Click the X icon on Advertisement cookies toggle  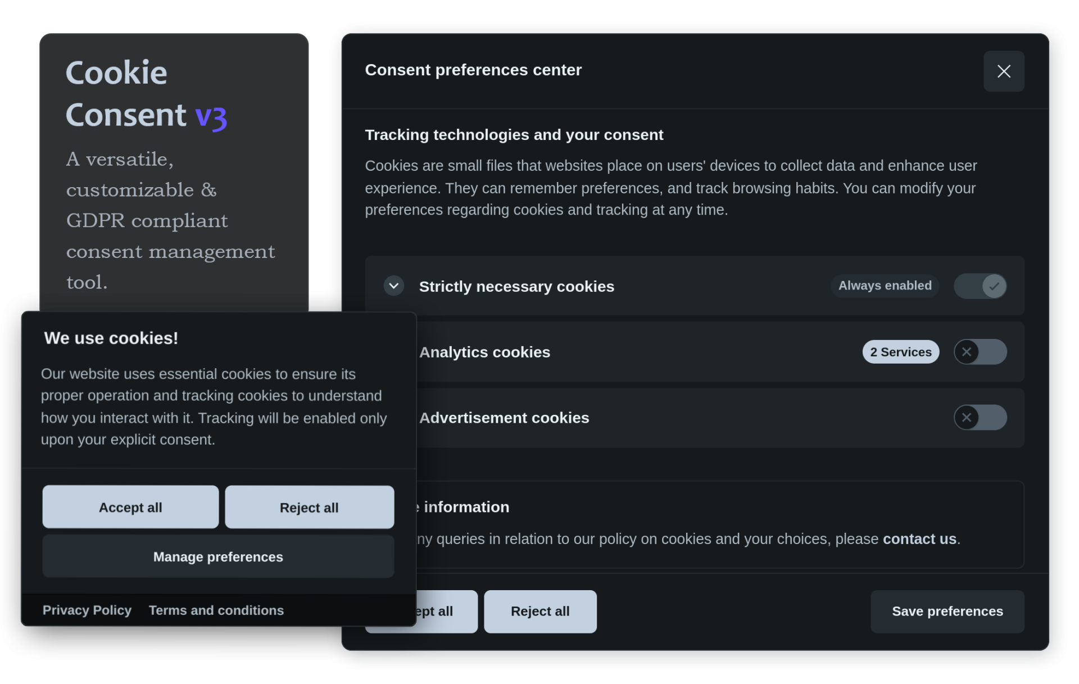point(967,417)
